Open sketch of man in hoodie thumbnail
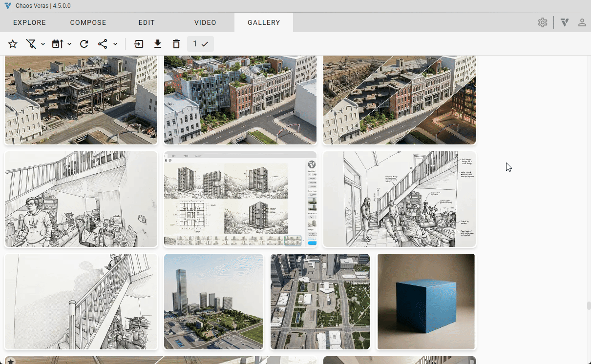This screenshot has height=364, width=591. point(81,199)
